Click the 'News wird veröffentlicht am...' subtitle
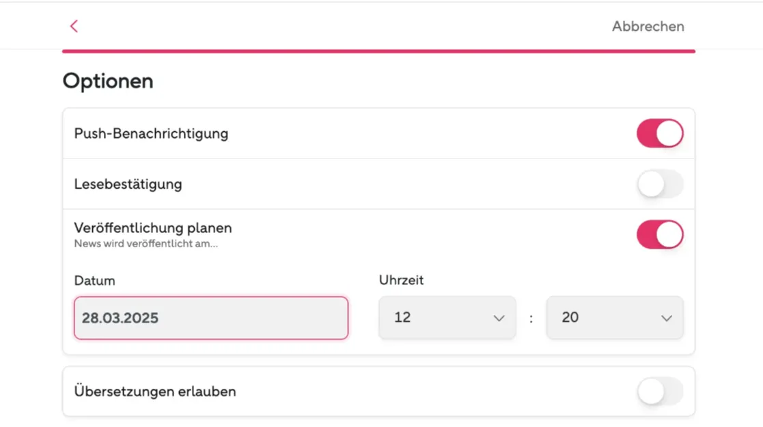Viewport: 763px width, 427px height. pyautogui.click(x=146, y=243)
